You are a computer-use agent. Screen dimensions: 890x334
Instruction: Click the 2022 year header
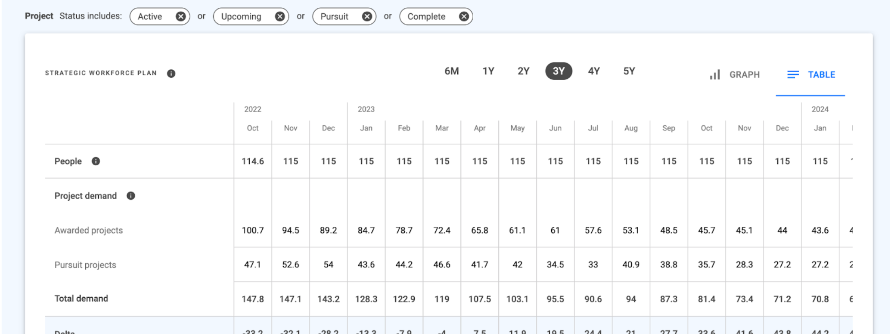click(x=253, y=109)
